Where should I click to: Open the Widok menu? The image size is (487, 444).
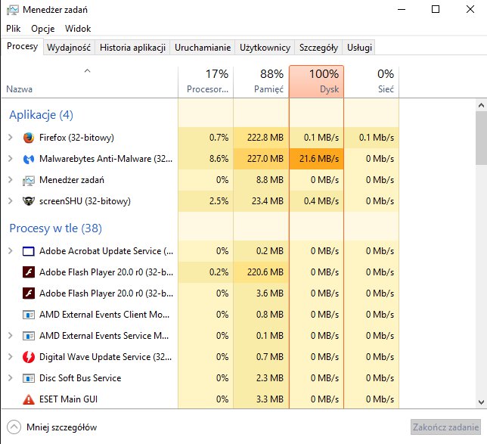pos(78,29)
